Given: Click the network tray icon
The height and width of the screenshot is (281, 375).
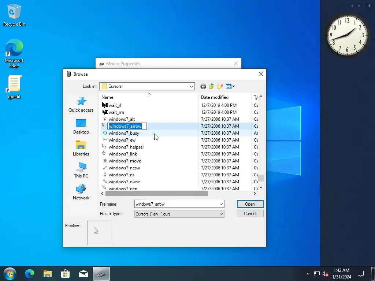Looking at the screenshot, I should (316, 274).
